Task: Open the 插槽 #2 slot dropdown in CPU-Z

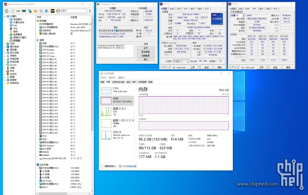Action: click(244, 15)
